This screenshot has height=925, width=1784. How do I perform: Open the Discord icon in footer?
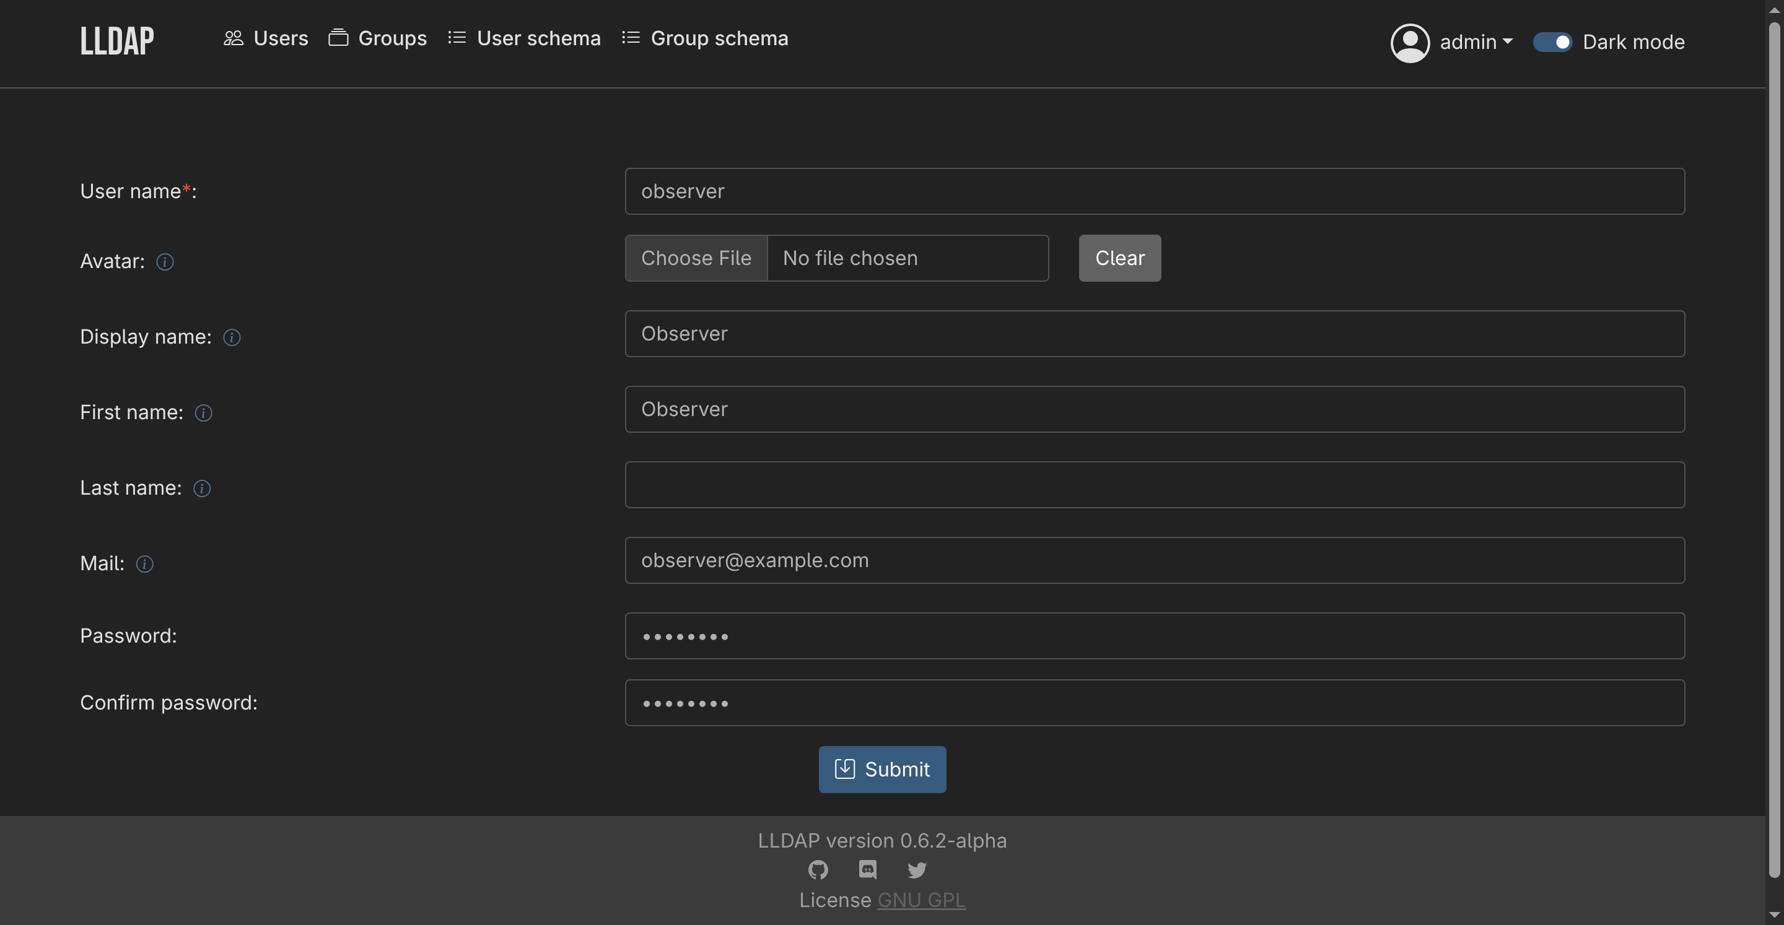tap(867, 870)
